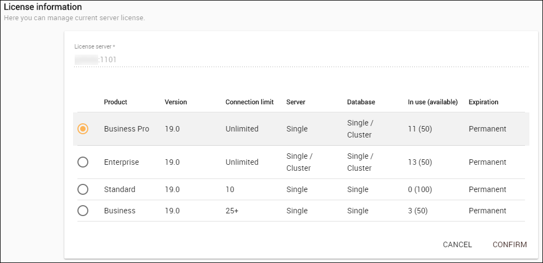Click the Business Pro product name
Screen dimensions: 543x263
126,129
